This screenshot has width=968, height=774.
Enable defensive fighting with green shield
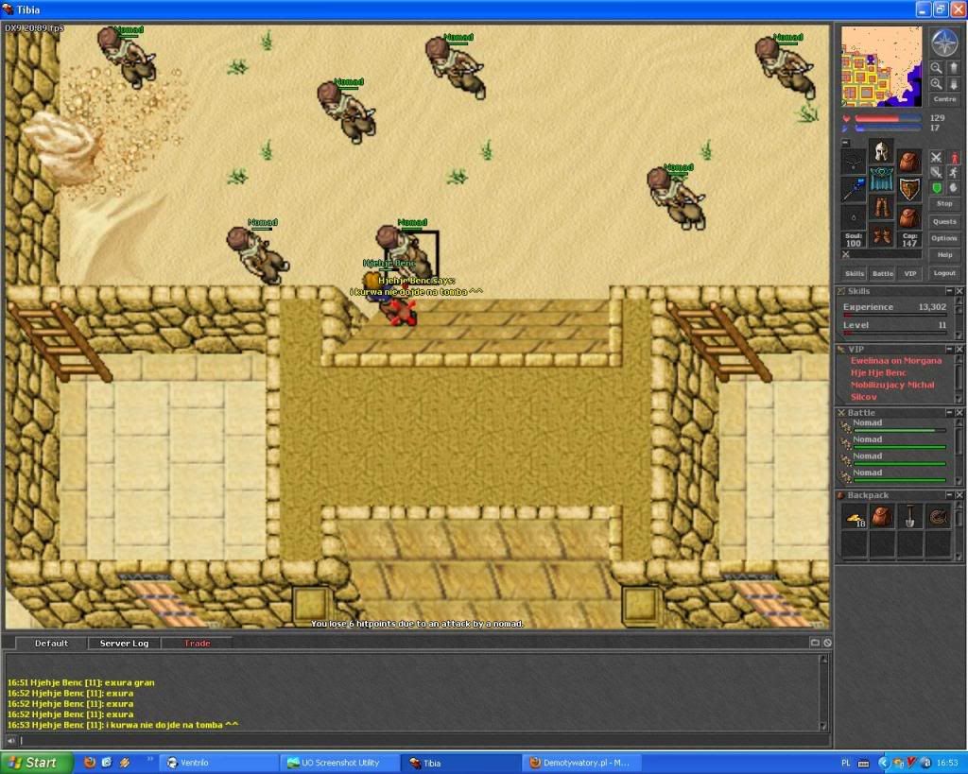pyautogui.click(x=937, y=188)
